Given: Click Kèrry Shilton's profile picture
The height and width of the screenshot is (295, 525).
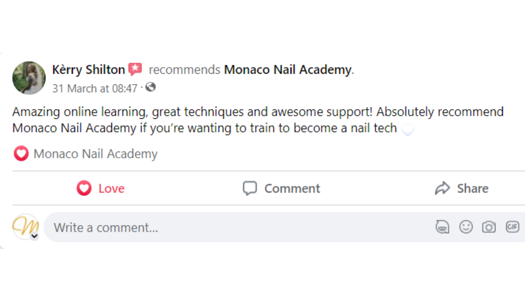Looking at the screenshot, I should (x=29, y=78).
